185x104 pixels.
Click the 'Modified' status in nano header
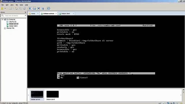point(147,25)
